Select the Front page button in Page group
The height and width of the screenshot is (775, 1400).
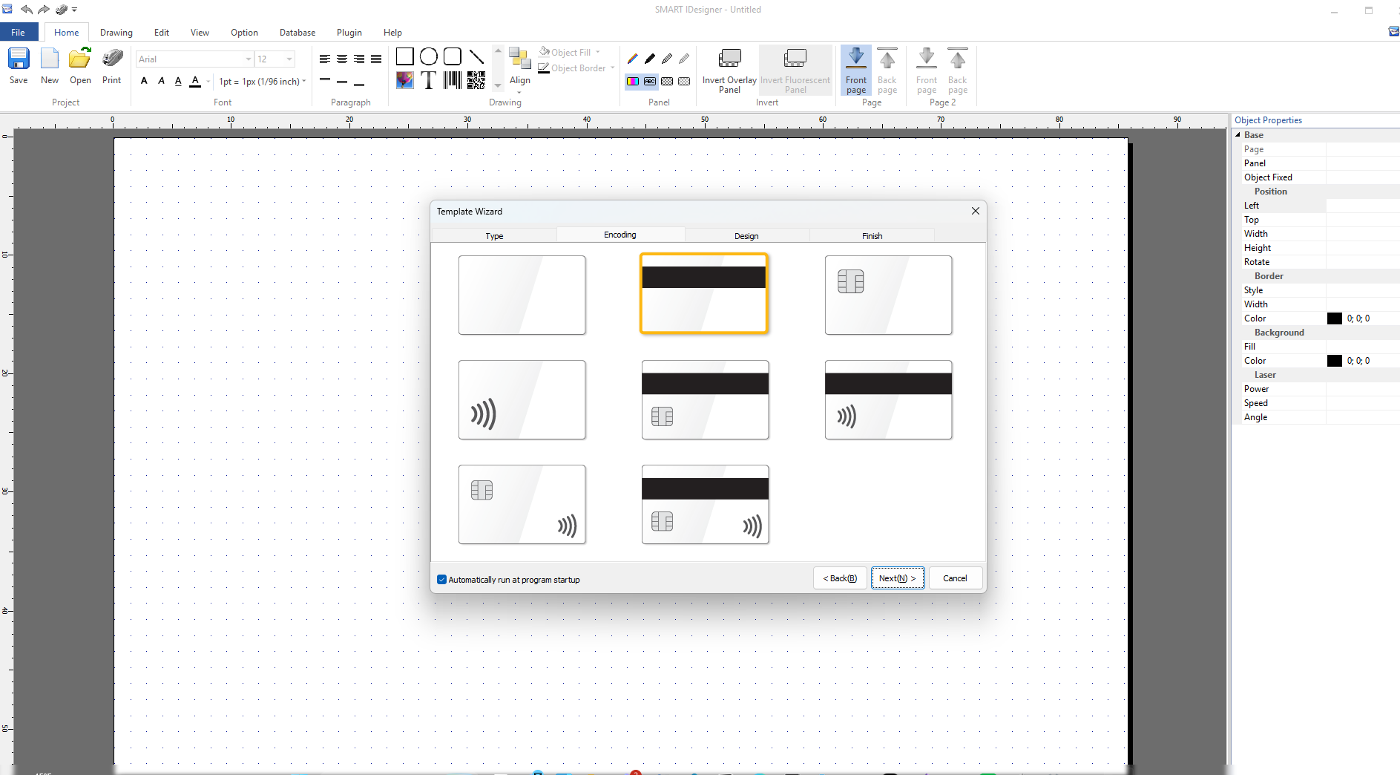coord(855,71)
